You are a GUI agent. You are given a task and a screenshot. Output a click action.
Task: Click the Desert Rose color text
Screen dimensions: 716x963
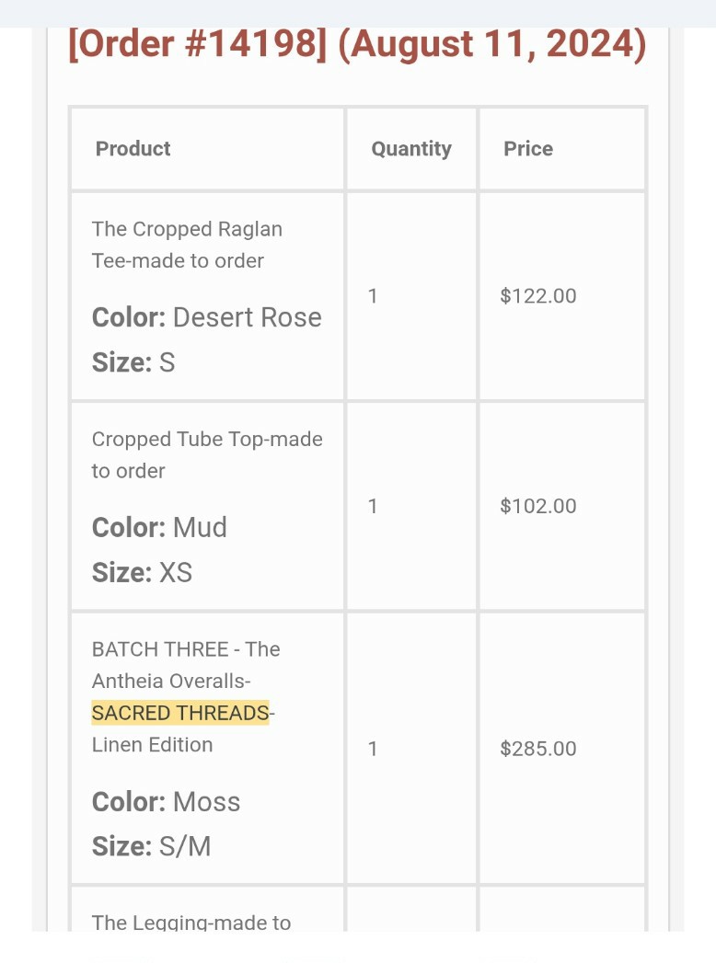coord(247,317)
